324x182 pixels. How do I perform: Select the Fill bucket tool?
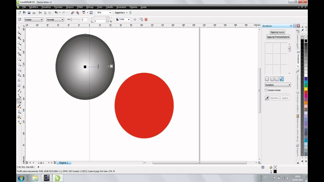pos(19,117)
